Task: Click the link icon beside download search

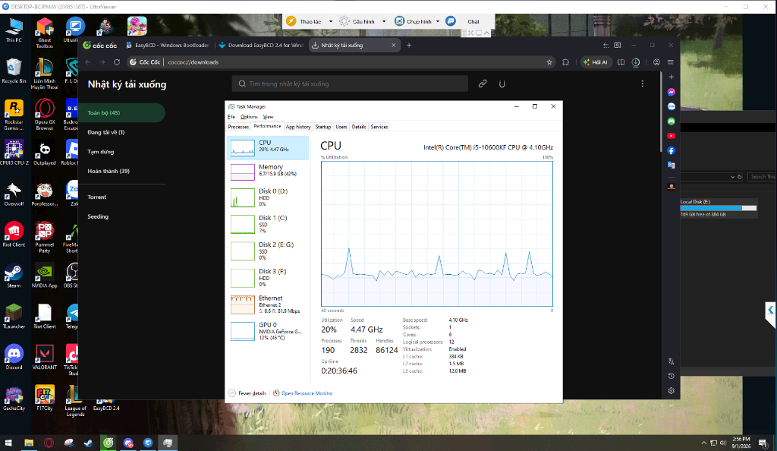Action: pyautogui.click(x=482, y=84)
